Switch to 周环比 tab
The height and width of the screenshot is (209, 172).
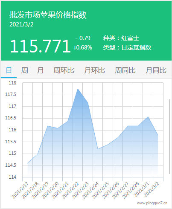[64, 70]
